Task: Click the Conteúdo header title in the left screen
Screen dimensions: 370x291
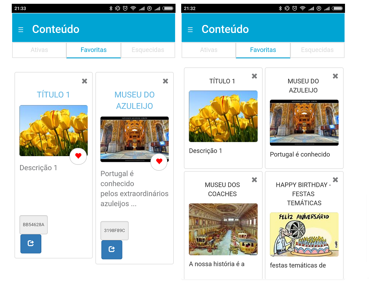Action: tap(56, 29)
